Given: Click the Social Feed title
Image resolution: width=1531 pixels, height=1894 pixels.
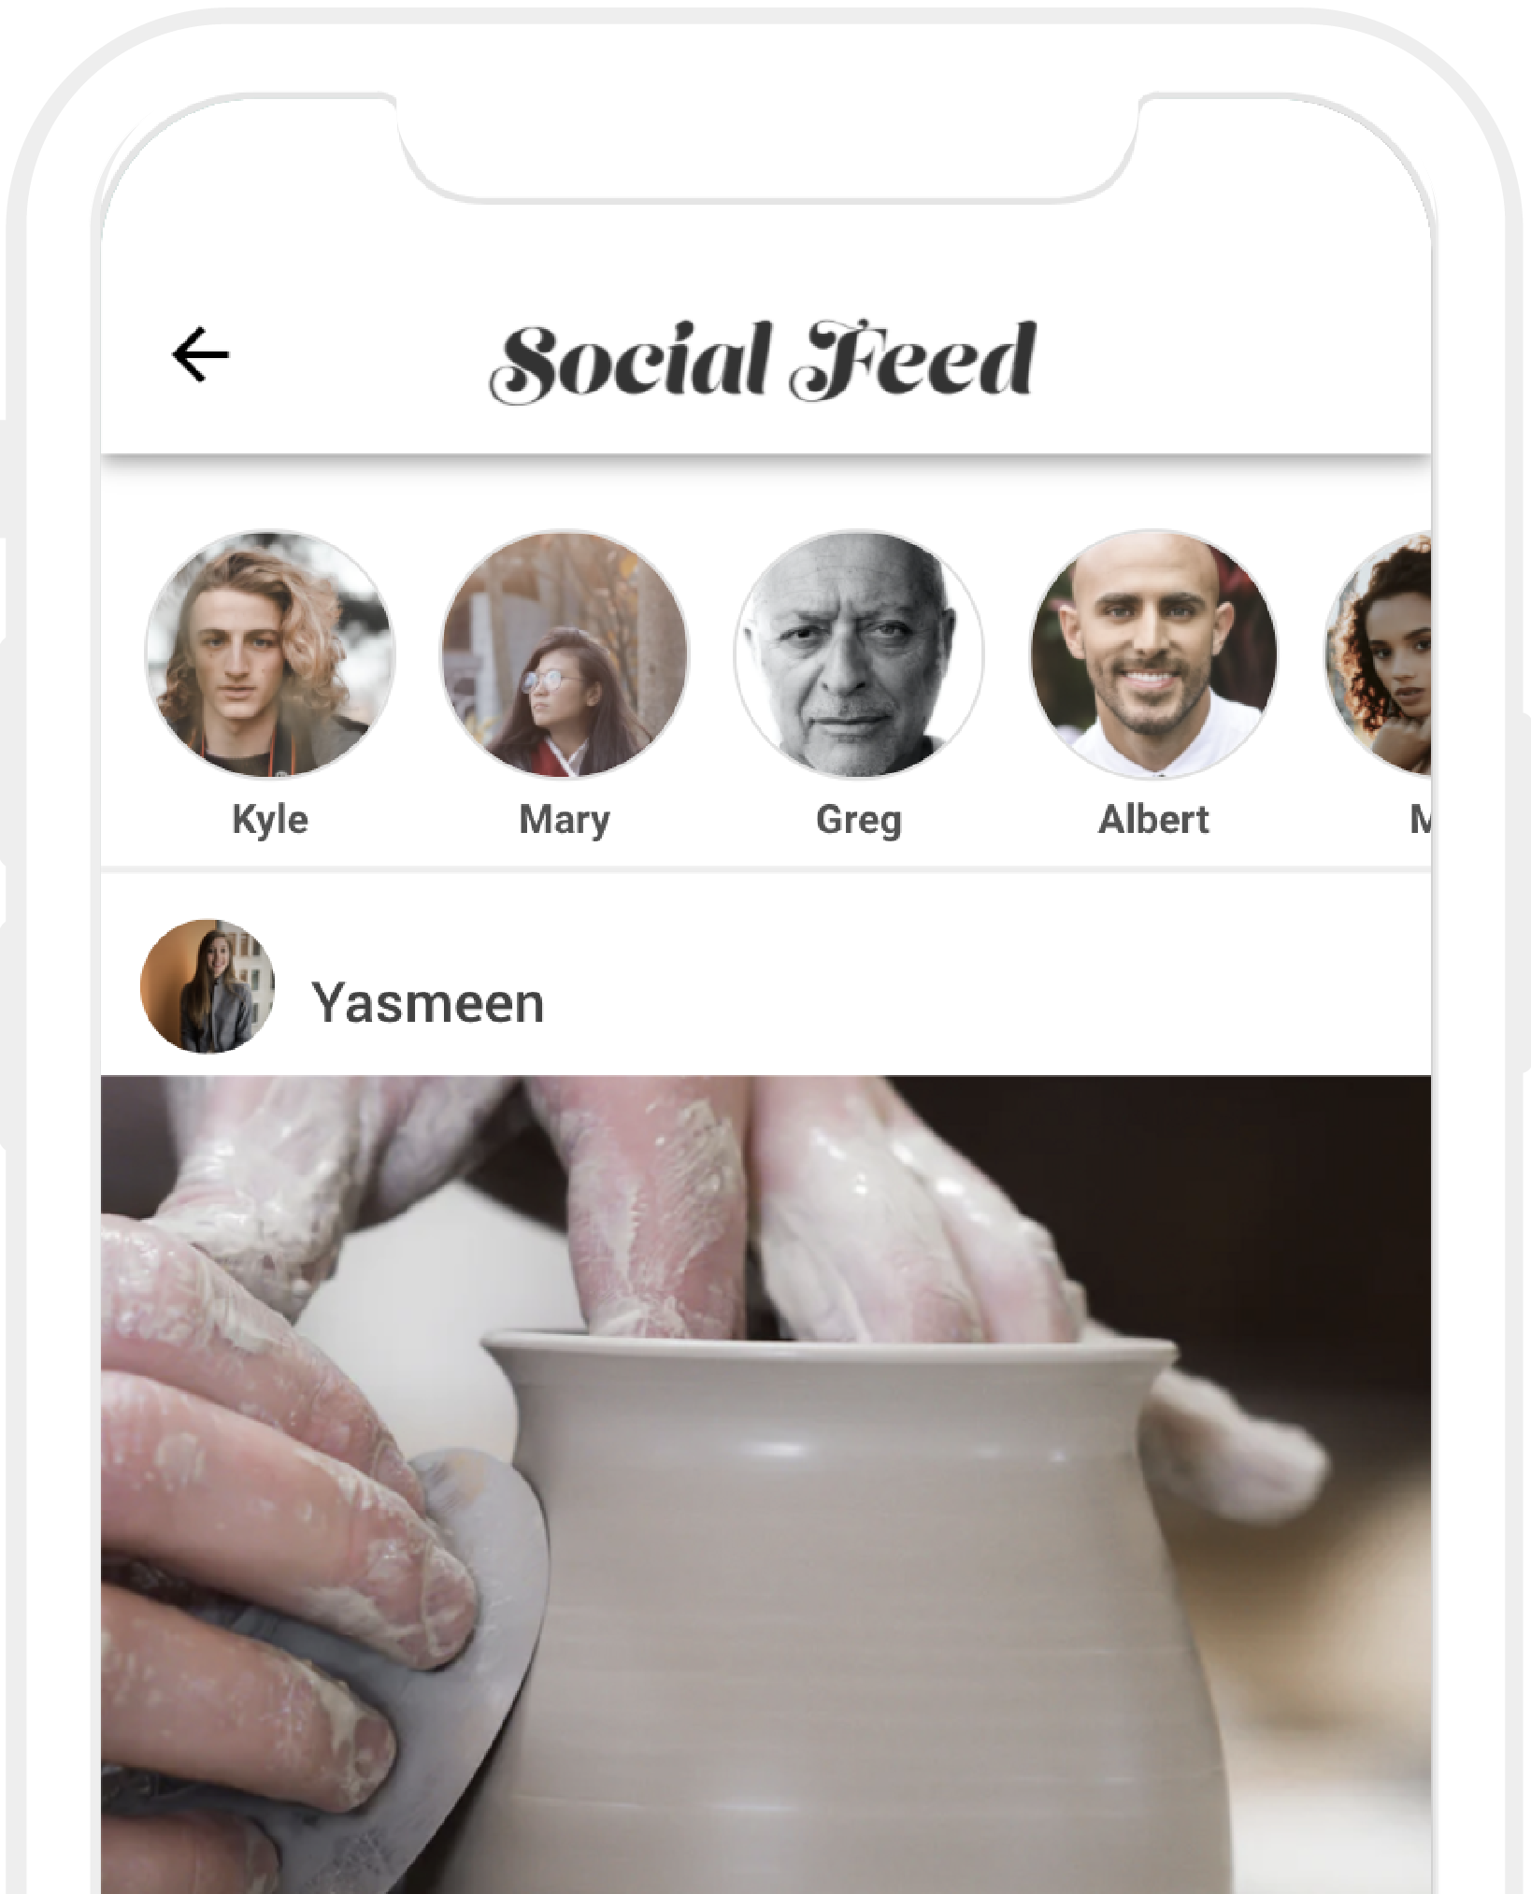Looking at the screenshot, I should pyautogui.click(x=763, y=361).
